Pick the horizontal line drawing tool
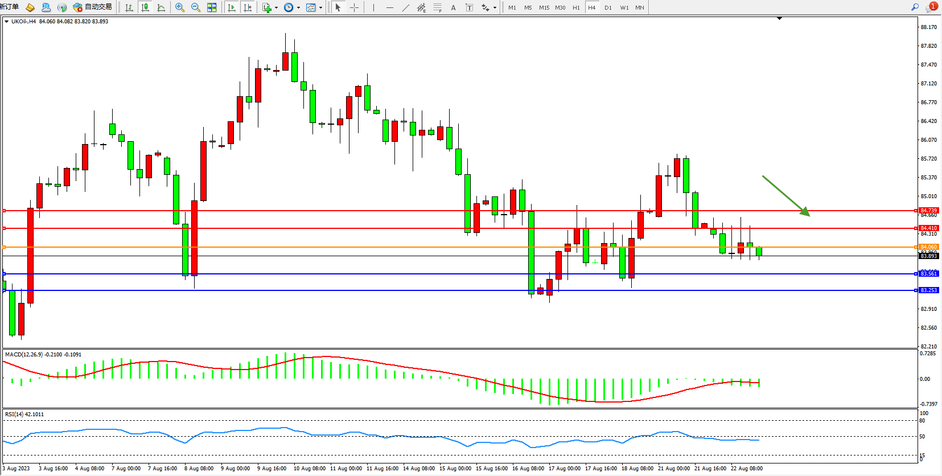Viewport: 942px width, 476px height. pyautogui.click(x=389, y=7)
